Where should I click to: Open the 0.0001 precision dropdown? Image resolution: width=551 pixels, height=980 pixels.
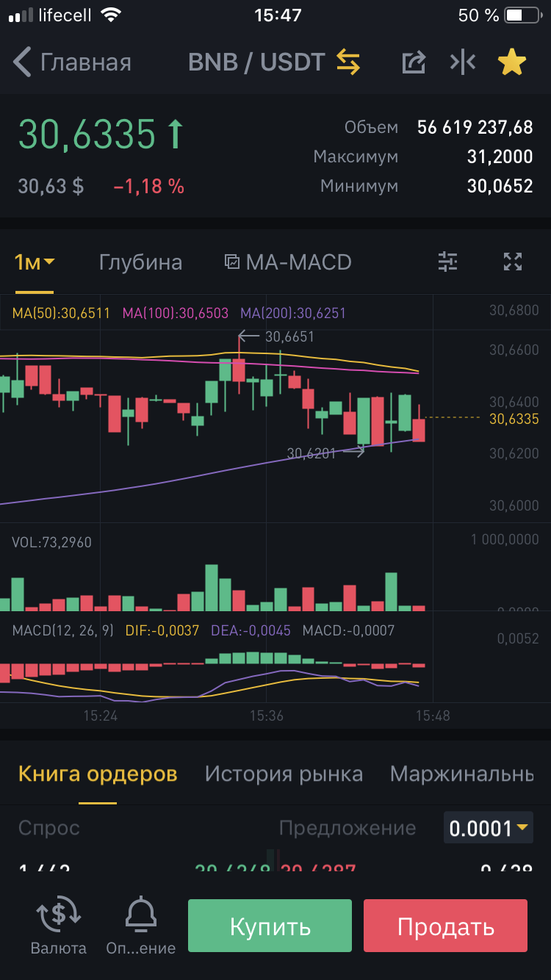pyautogui.click(x=489, y=828)
